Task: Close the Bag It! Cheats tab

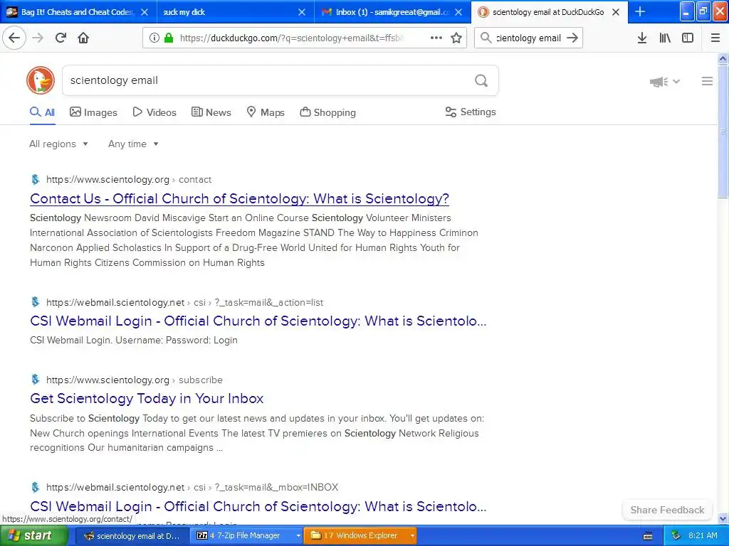Action: coord(145,12)
